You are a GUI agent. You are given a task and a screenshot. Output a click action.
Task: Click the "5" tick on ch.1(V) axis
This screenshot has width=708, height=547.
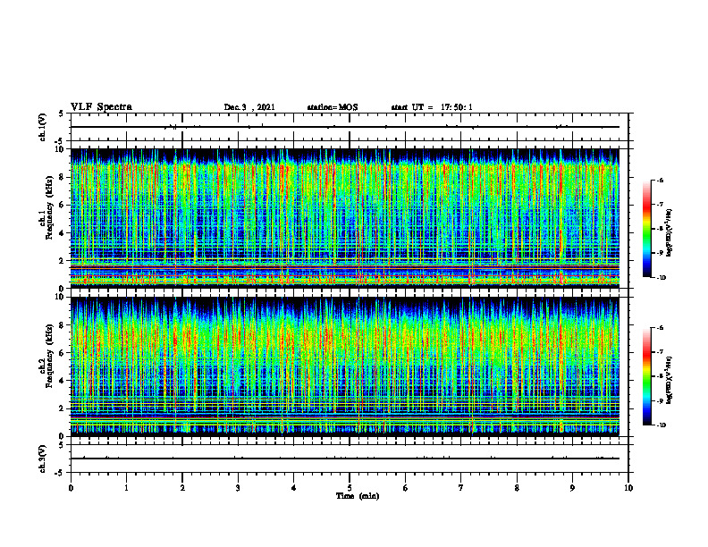click(62, 114)
